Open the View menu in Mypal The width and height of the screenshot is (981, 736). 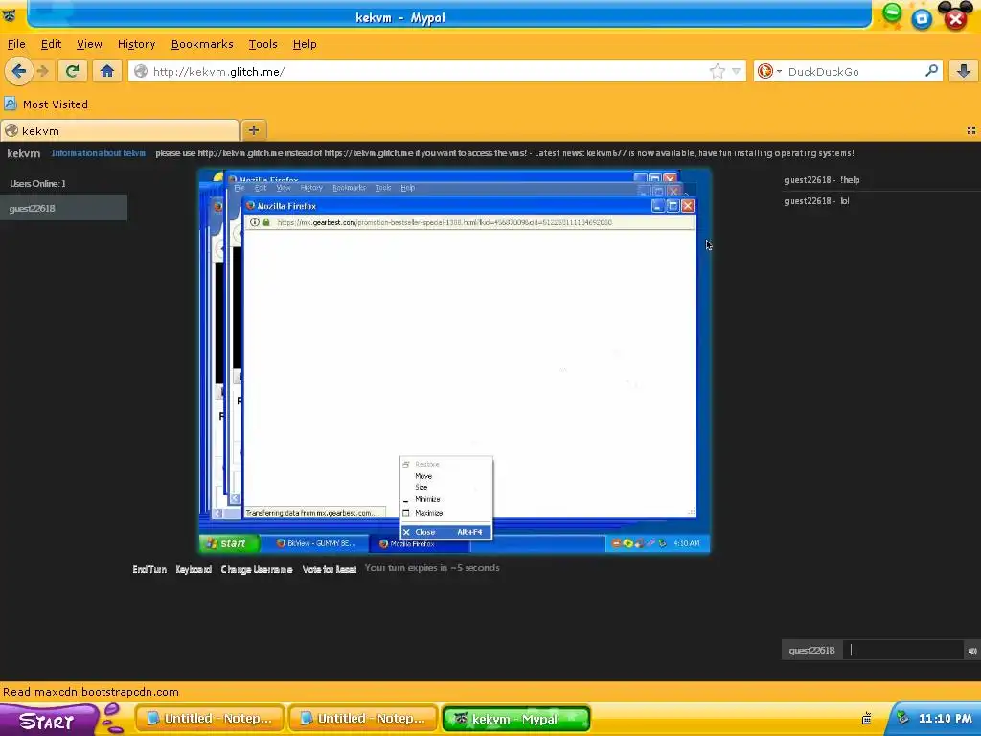tap(89, 44)
